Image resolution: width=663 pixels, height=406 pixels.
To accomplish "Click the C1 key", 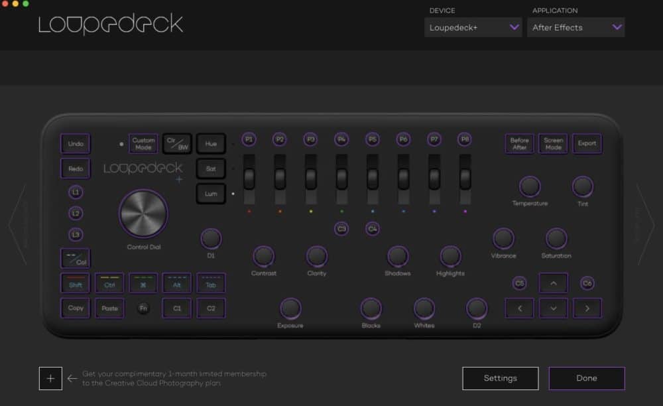I will pyautogui.click(x=177, y=308).
